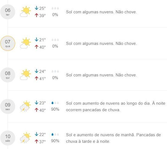Click the partly cloudy icon for day 08
Viewport: 167px width, 149px height.
click(x=25, y=75)
